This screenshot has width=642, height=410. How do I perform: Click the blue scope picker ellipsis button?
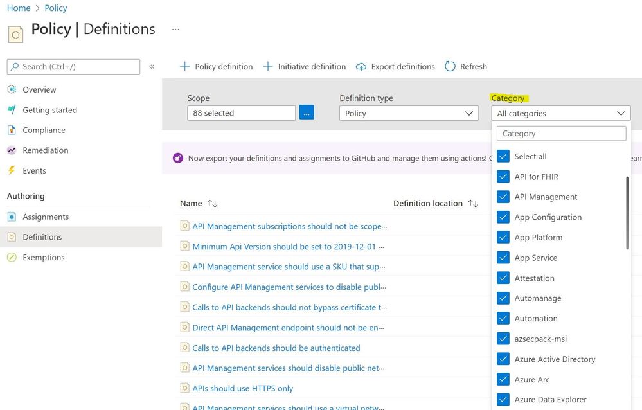[x=307, y=112]
